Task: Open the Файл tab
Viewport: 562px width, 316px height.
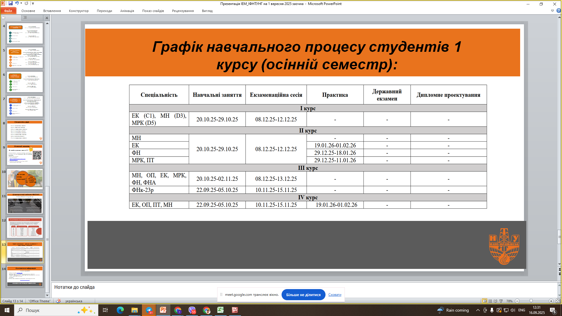Action: (8, 11)
